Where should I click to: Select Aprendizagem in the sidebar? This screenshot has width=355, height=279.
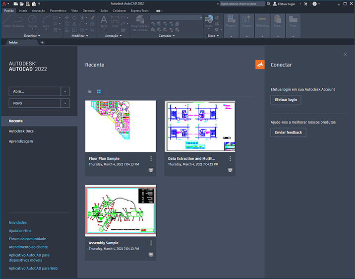click(21, 141)
